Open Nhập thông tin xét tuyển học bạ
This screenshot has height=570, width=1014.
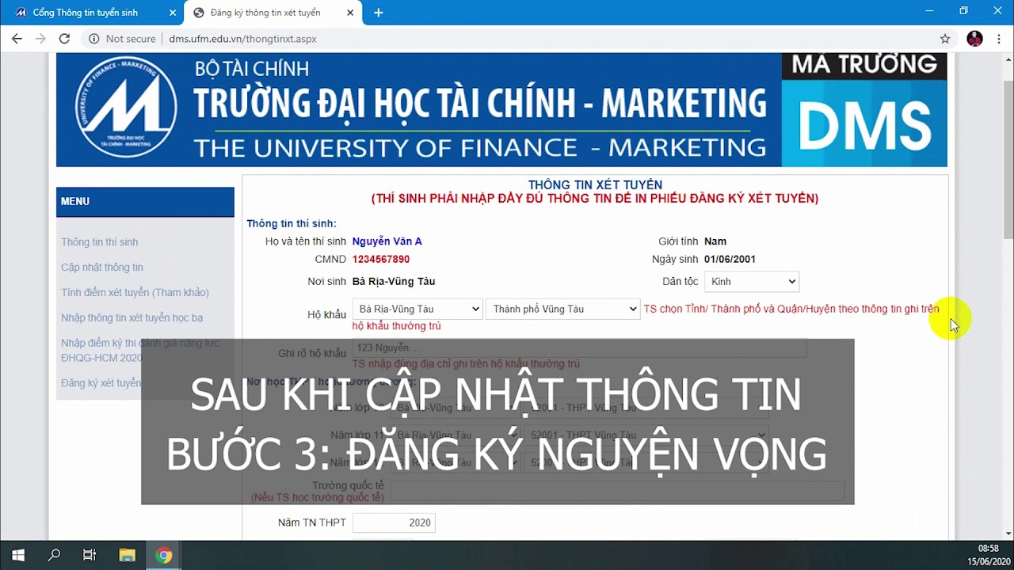coord(132,318)
